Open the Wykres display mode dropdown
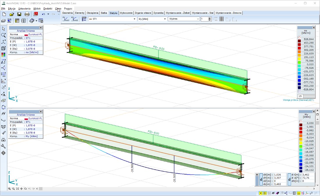Viewport: 320px width, 196px height. [198, 19]
